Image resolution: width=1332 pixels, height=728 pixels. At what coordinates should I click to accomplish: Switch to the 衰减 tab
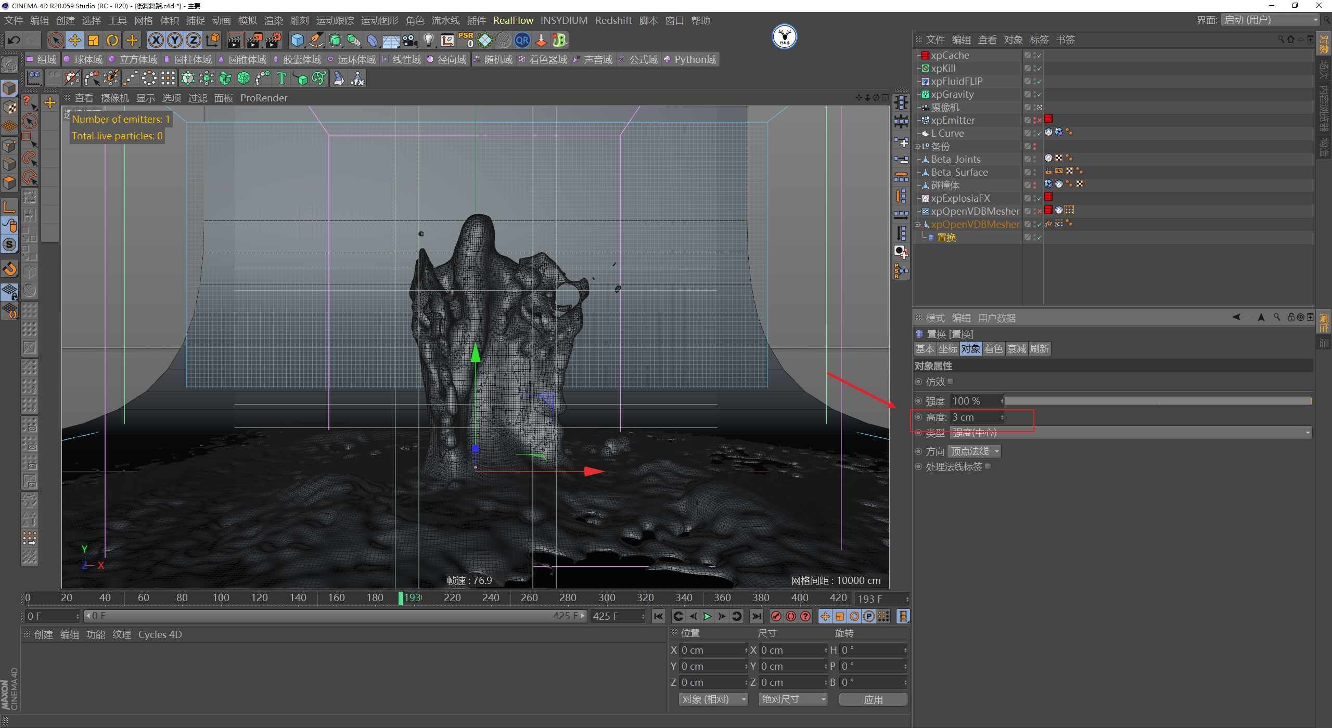[1016, 349]
